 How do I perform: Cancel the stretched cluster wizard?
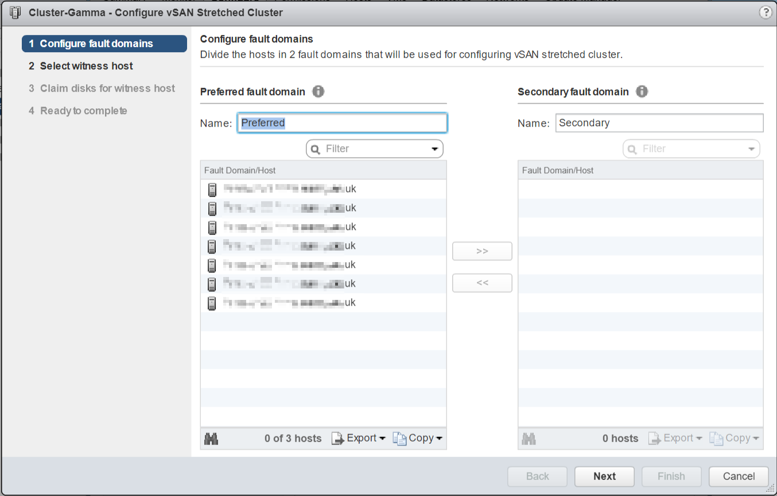click(739, 477)
